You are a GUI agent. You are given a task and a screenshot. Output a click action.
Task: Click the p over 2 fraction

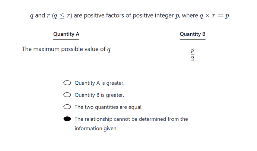(x=193, y=54)
